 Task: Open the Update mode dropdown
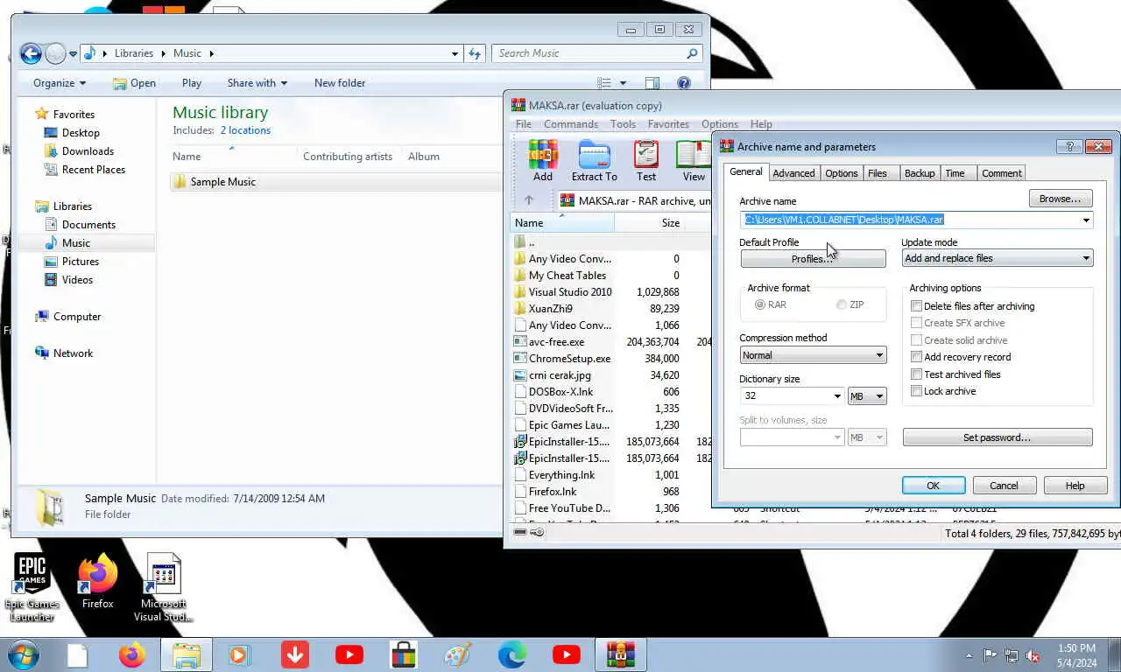point(998,258)
